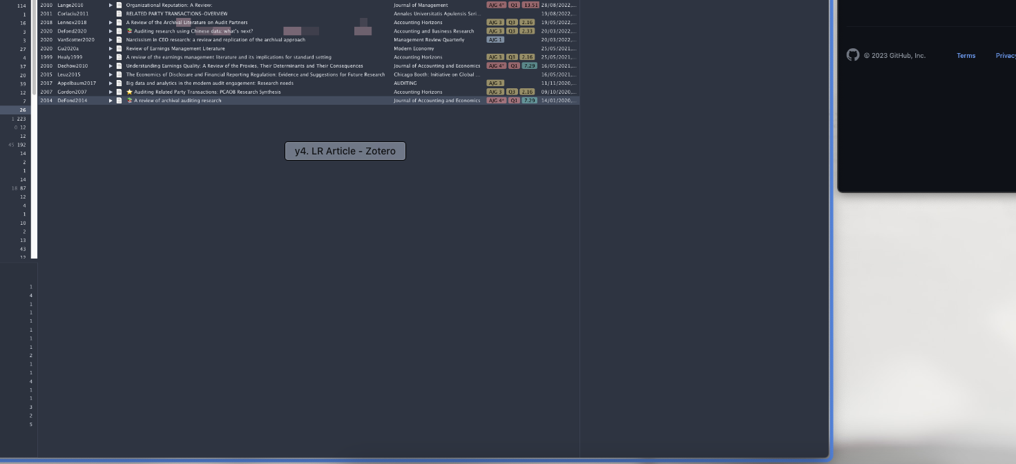Click 'Annales Universitatis Apulensis' publication cell

[437, 14]
